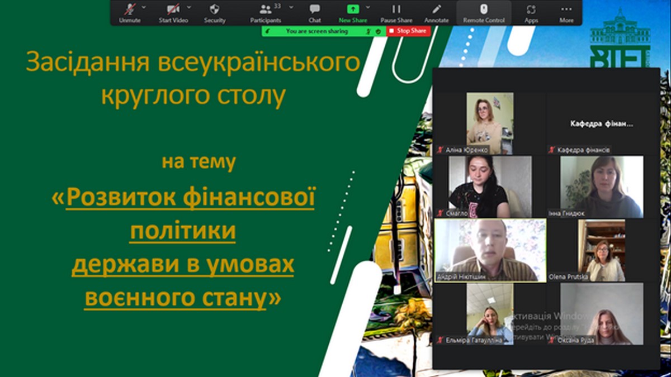This screenshot has width=671, height=377.
Task: Click the green shield icon on sharing bar
Action: 379,31
